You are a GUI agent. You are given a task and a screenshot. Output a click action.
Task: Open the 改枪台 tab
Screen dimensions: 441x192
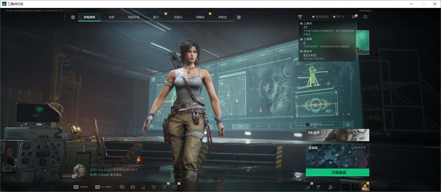click(x=222, y=17)
